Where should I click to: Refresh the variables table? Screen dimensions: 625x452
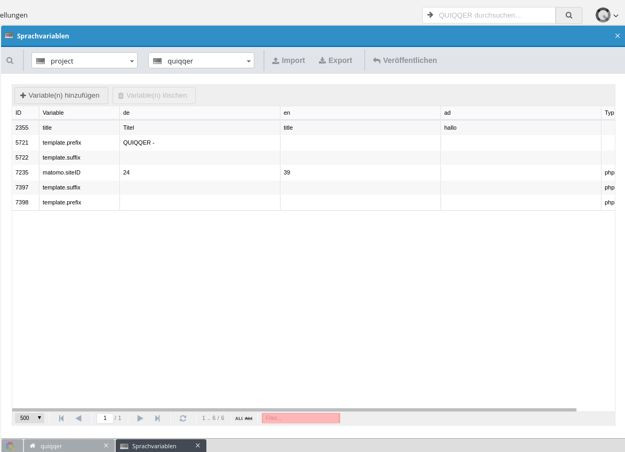tap(183, 418)
